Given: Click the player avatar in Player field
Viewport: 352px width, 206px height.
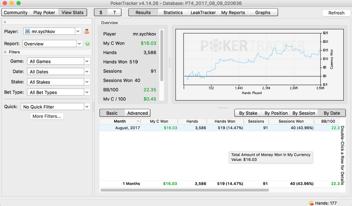Looking at the screenshot, I should pyautogui.click(x=27, y=31).
